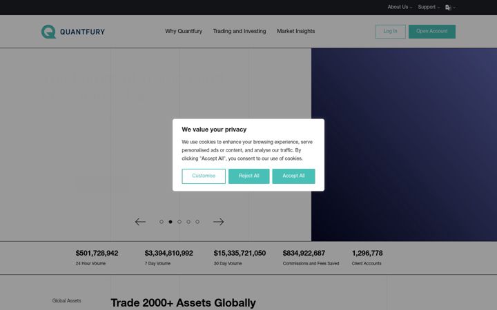Accept All cookies
This screenshot has height=310, width=497.
tap(293, 176)
